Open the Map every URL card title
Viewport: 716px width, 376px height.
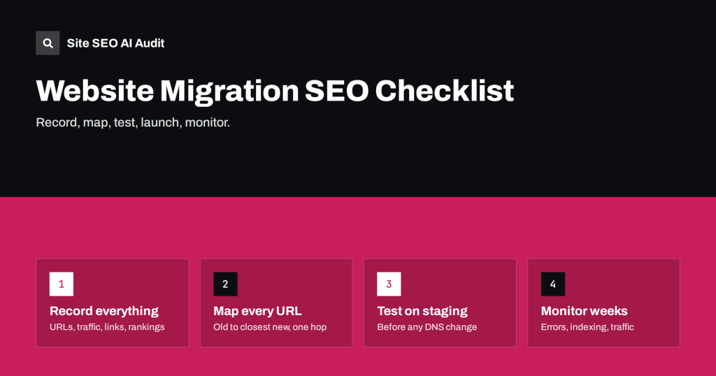coord(257,311)
